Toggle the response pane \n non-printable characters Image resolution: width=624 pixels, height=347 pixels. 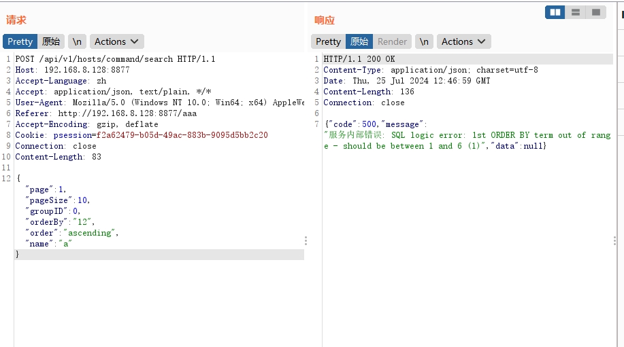(x=424, y=41)
